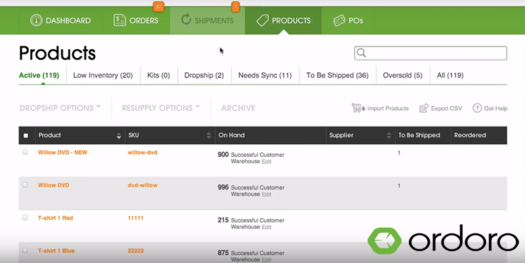This screenshot has width=525, height=263.
Task: Toggle the select-all checkbox in table header
Action: tap(26, 136)
